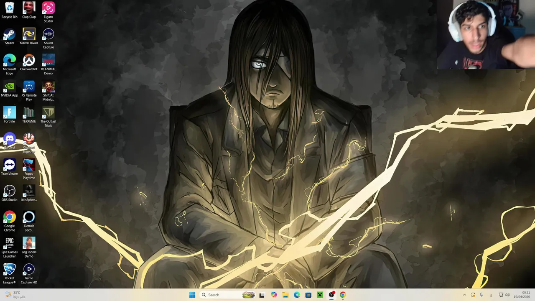Screen dimensions: 535x301
Task: Select The Outlast Trials desktop icon
Action: [x=48, y=117]
